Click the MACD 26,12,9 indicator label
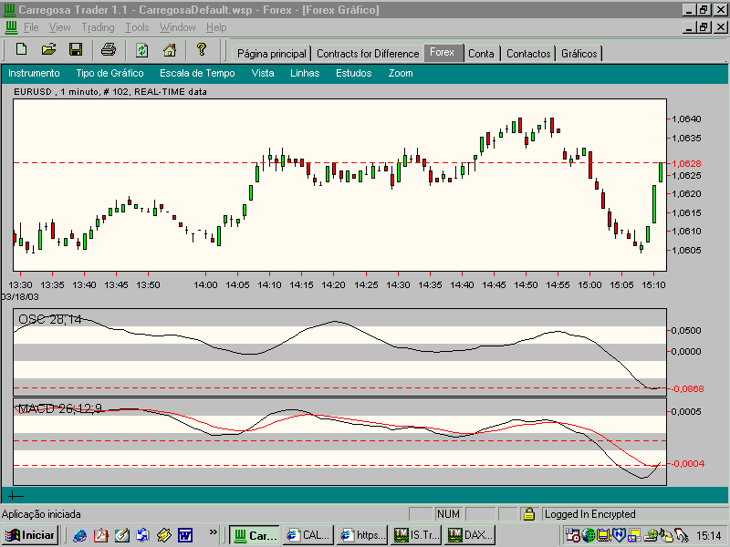The width and height of the screenshot is (730, 547). point(59,408)
